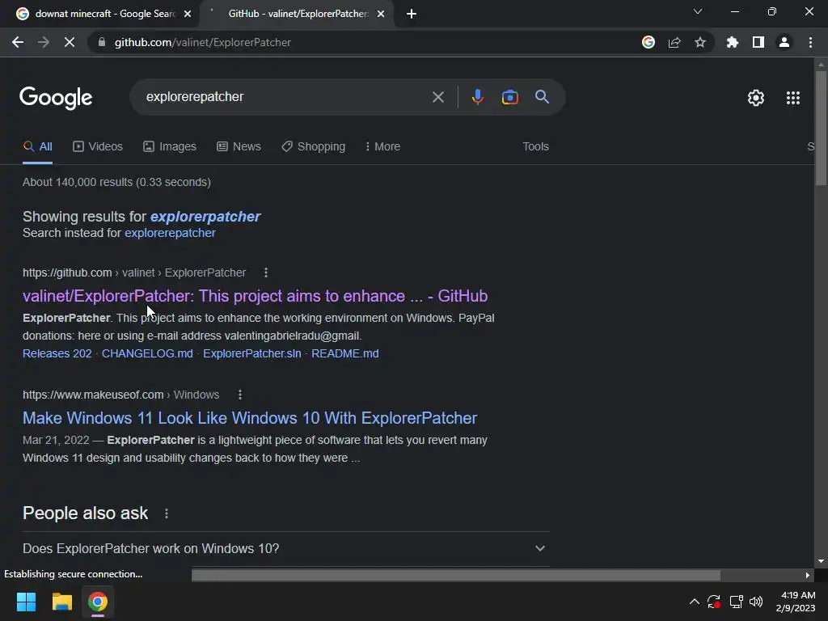Open the README.md sitelink

(344, 353)
